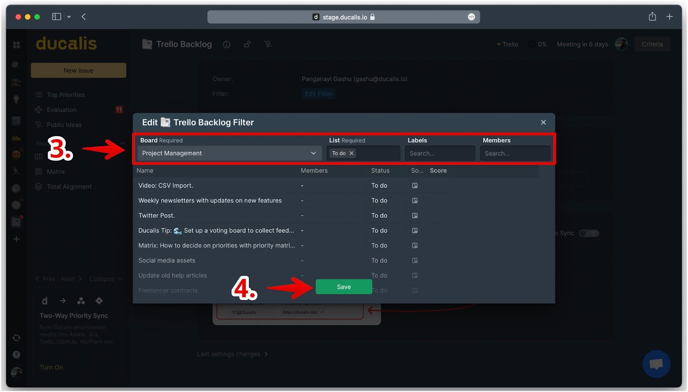Focus the Labels search field
Screen dimensions: 688x392
pyautogui.click(x=439, y=153)
